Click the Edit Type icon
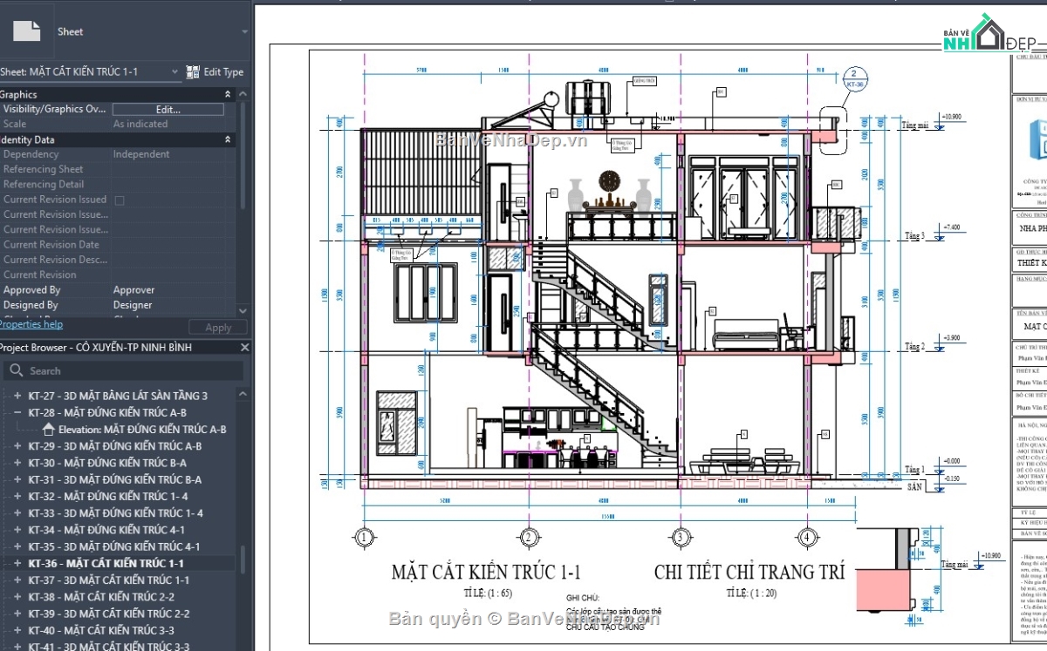 click(x=194, y=71)
